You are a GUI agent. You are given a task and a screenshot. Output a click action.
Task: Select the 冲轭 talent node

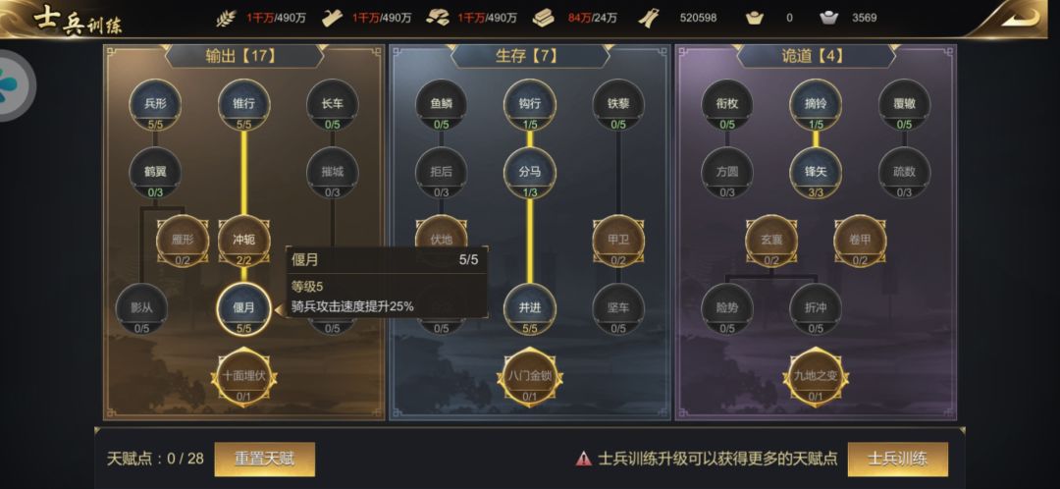(x=244, y=241)
